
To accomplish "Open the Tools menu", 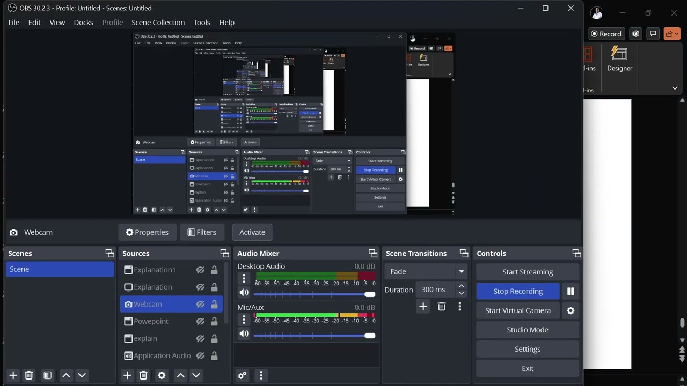I will click(202, 23).
